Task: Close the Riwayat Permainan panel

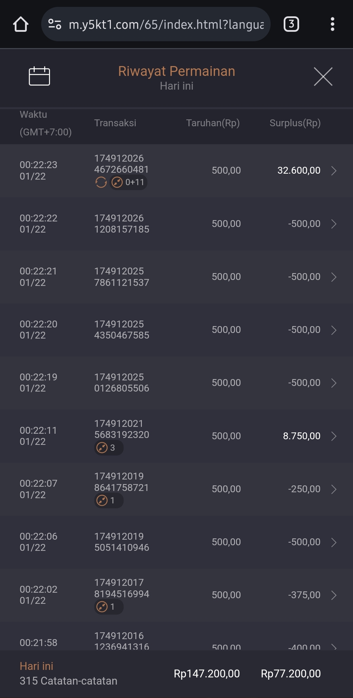Action: point(323,77)
